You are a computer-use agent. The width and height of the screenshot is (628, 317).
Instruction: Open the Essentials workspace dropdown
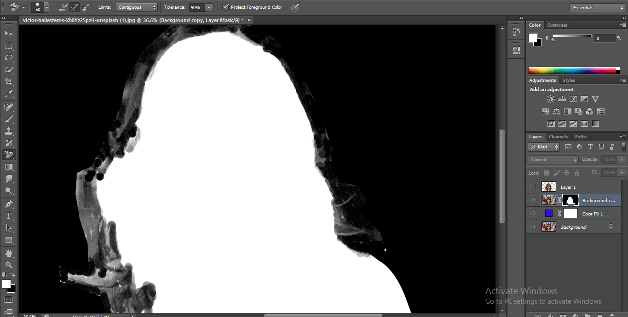597,7
